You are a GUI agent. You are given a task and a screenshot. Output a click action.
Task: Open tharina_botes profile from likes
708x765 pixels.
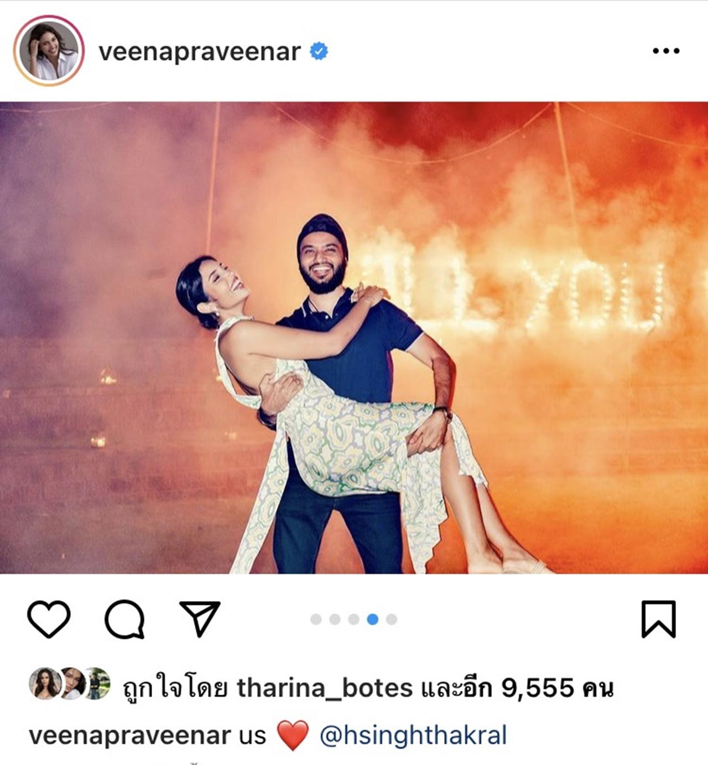(x=325, y=689)
